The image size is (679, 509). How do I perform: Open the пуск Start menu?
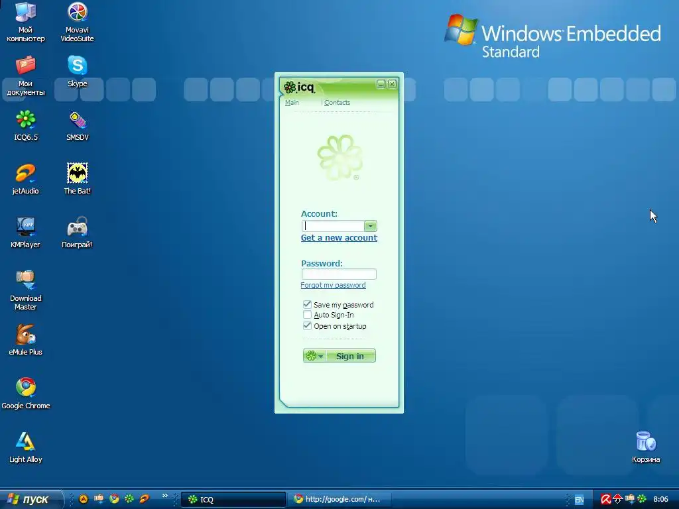click(x=31, y=500)
